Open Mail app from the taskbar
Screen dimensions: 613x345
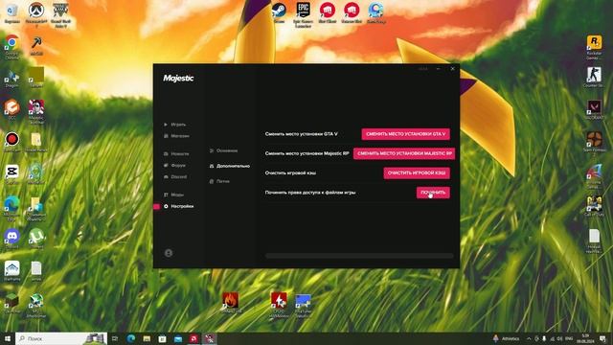178,338
